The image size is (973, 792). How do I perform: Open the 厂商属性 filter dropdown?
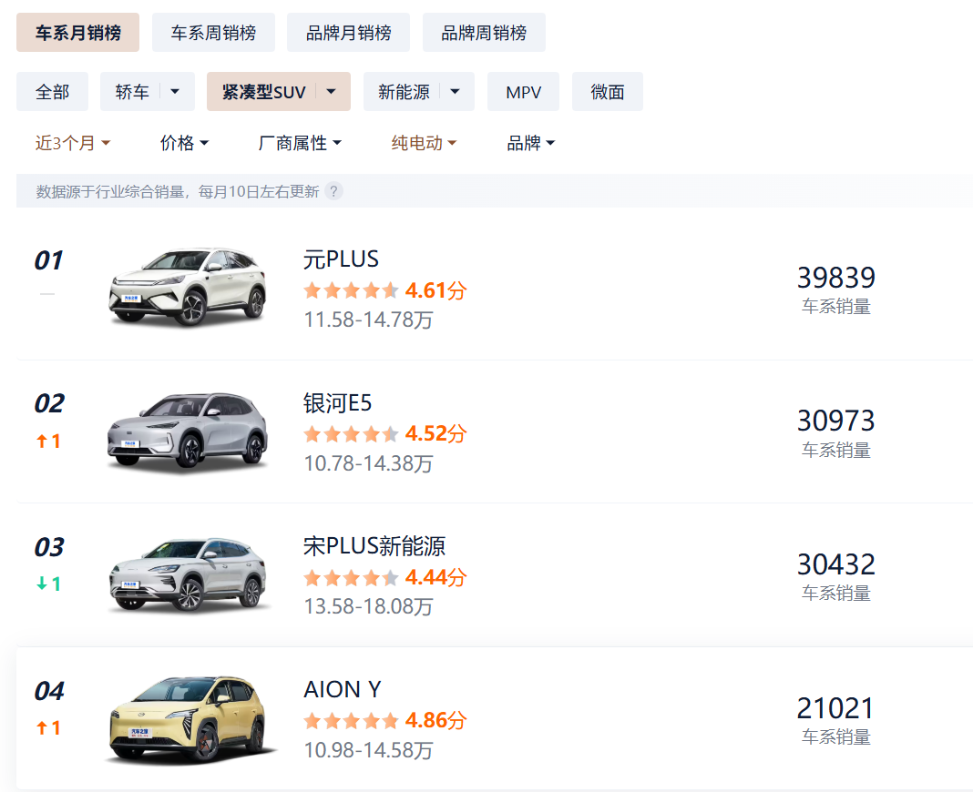[x=300, y=143]
